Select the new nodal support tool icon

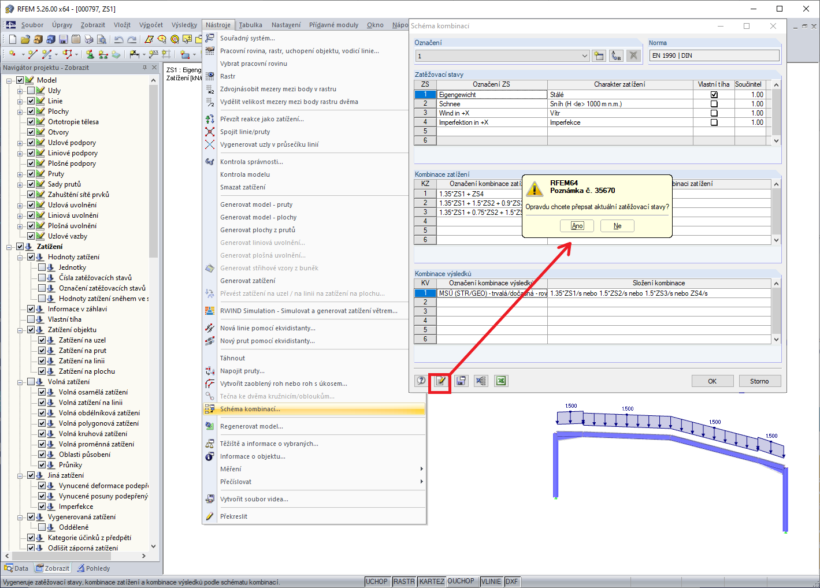tap(90, 54)
